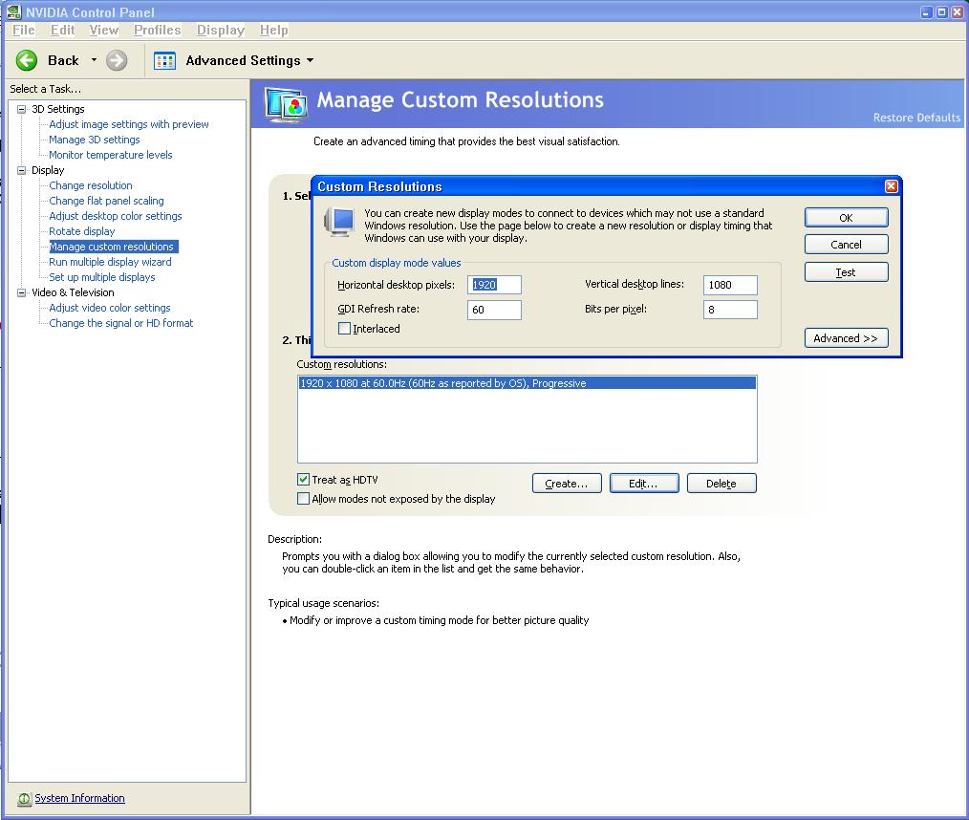This screenshot has height=820, width=969.
Task: Click the GDI Refresh rate field
Action: tap(494, 310)
